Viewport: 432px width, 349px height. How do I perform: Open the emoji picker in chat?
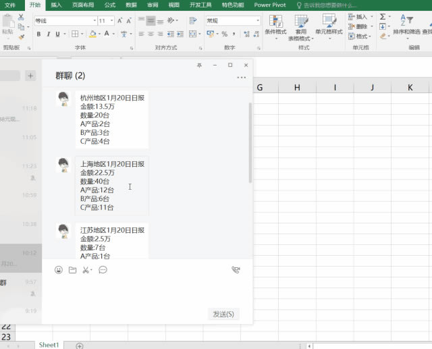tap(59, 270)
